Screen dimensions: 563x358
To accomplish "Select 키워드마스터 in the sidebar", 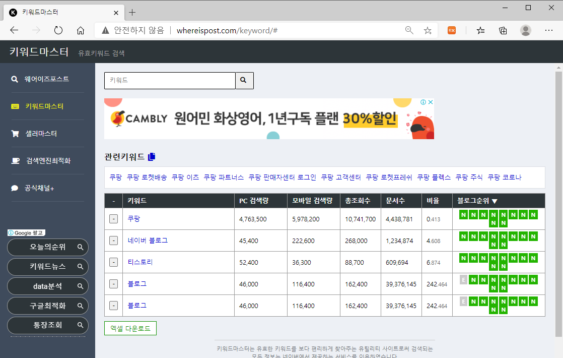I will pos(44,106).
